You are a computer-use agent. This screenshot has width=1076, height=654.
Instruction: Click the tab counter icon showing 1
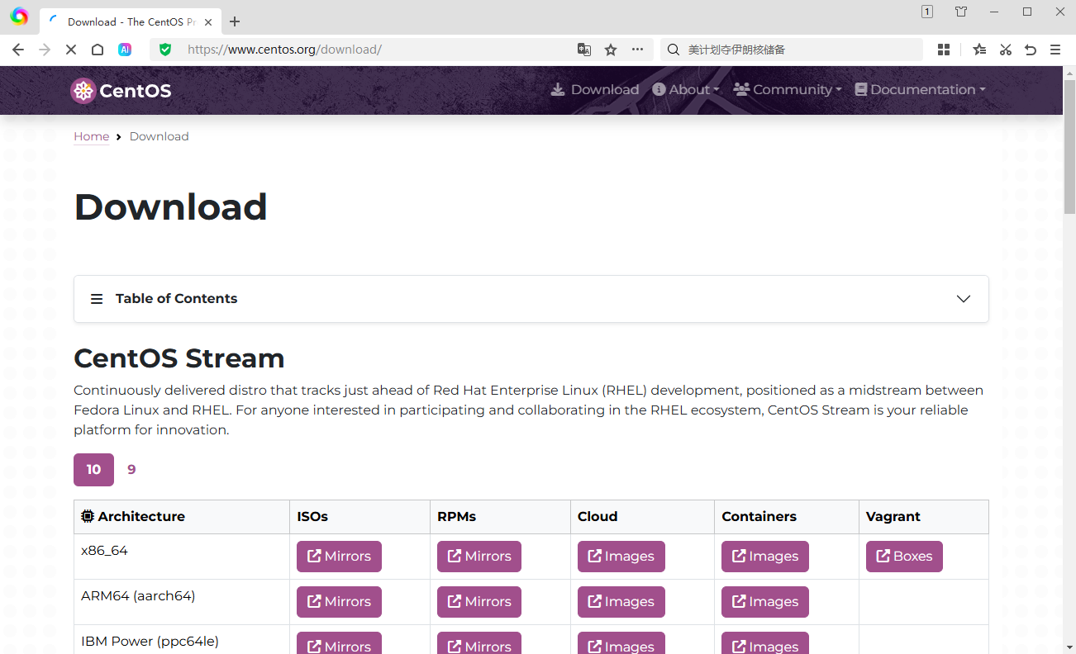point(927,12)
